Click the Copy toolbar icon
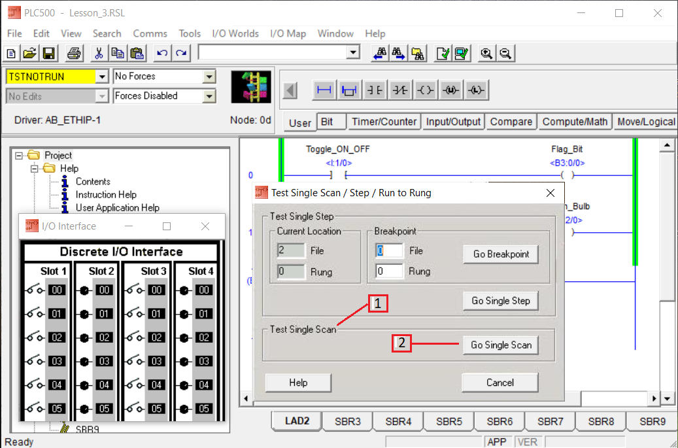Viewport: 678px width, 448px height. click(x=118, y=53)
